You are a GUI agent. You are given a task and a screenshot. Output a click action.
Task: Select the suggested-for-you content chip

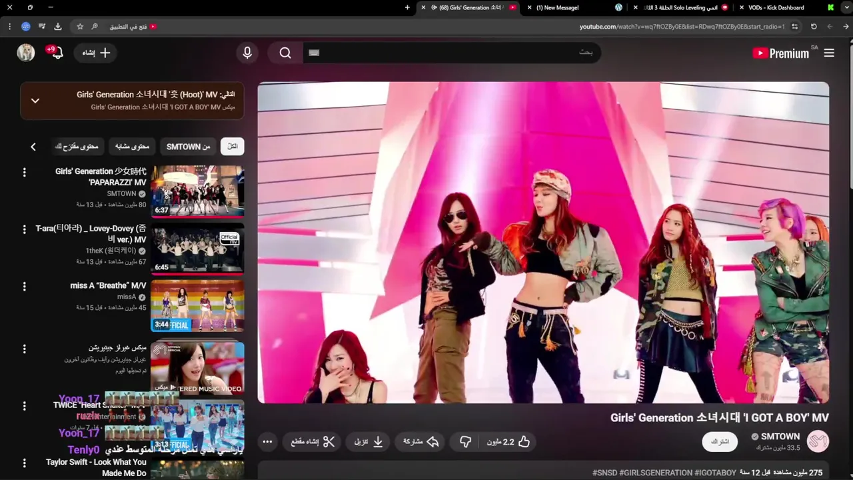pyautogui.click(x=77, y=147)
